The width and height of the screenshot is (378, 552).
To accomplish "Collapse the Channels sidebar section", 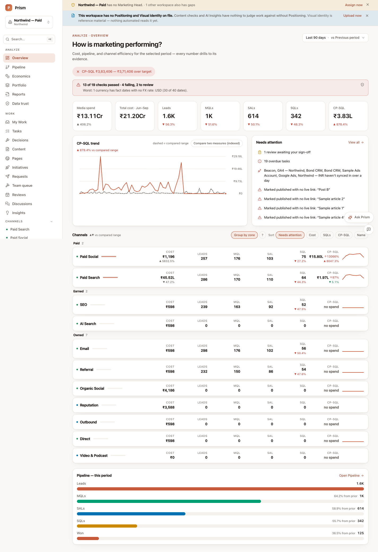I will [51, 221].
